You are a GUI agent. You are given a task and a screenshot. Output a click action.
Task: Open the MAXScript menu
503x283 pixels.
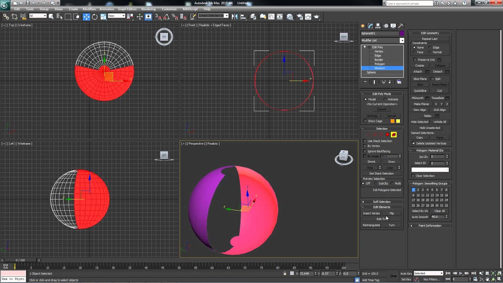(190, 9)
